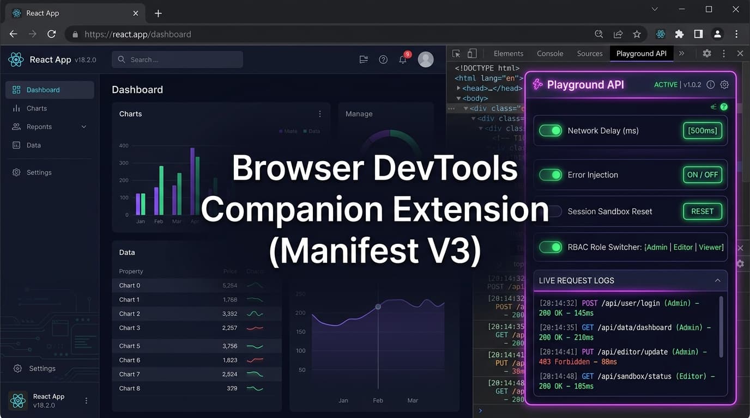Open Data in the sidebar
Viewport: 750px width, 418px height.
[50, 145]
